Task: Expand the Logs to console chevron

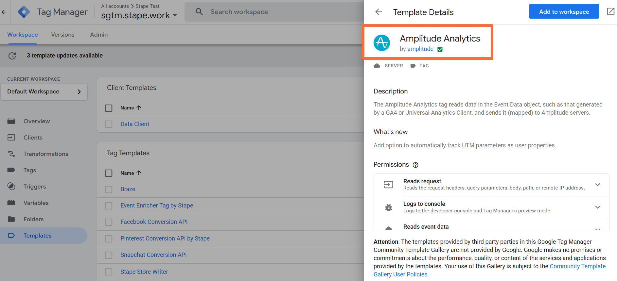Action: click(598, 207)
